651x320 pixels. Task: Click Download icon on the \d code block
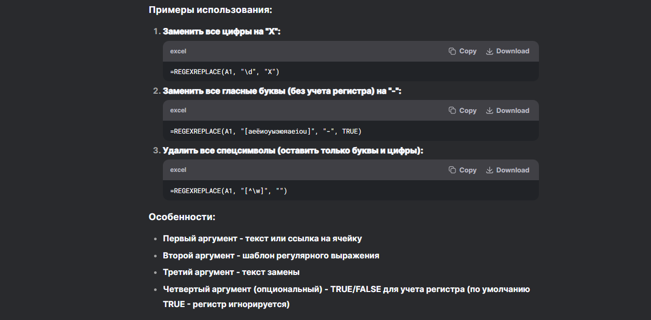[489, 51]
